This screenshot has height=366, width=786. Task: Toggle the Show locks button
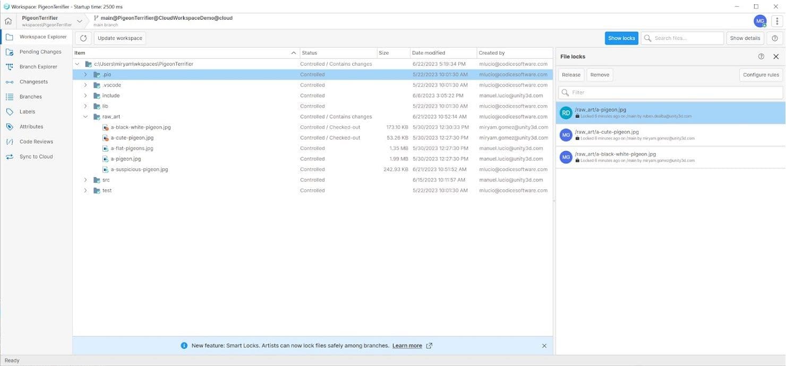pos(621,38)
